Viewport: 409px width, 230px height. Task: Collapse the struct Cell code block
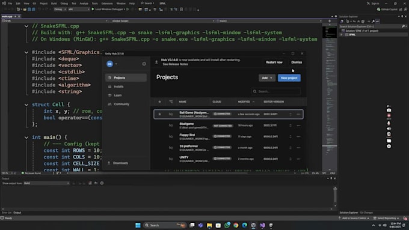(26, 104)
